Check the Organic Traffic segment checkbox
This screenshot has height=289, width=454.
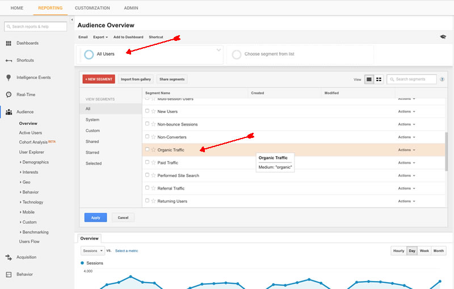pyautogui.click(x=147, y=150)
